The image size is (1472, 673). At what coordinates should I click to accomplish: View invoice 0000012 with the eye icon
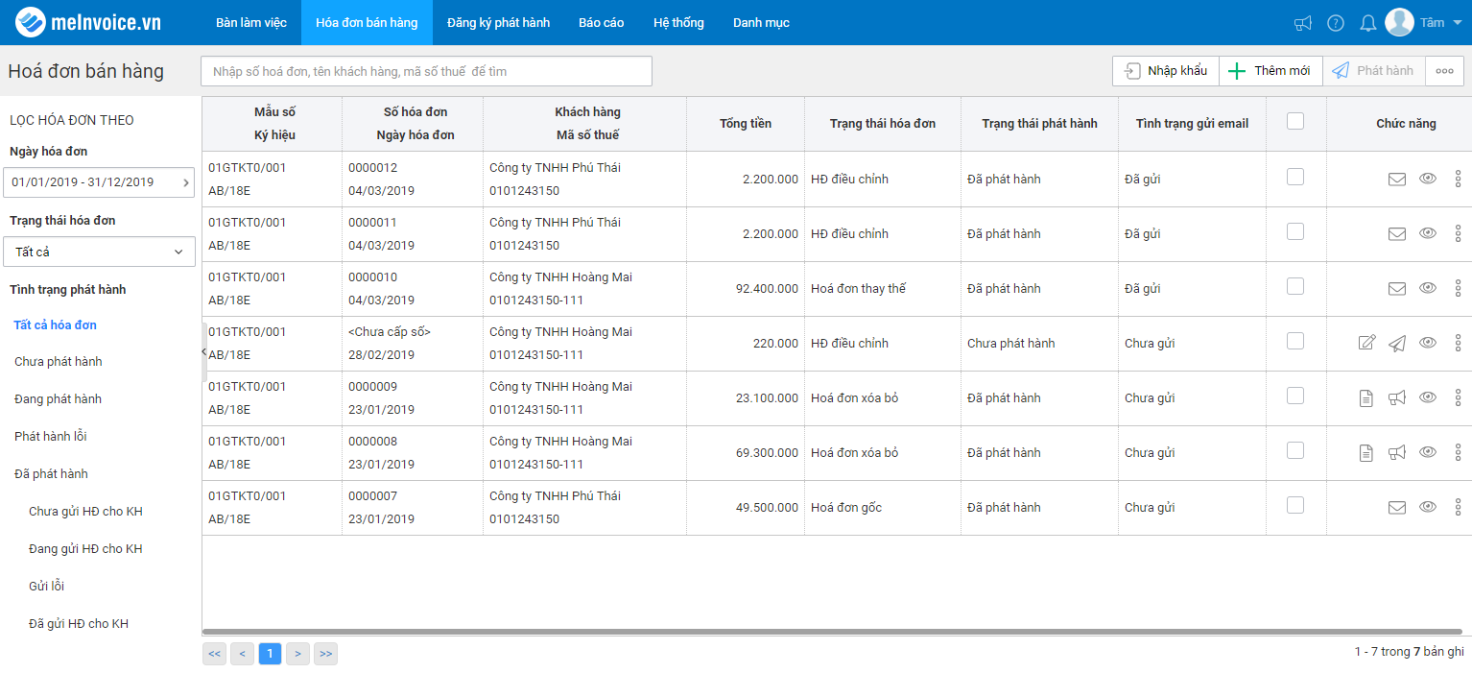pyautogui.click(x=1428, y=178)
